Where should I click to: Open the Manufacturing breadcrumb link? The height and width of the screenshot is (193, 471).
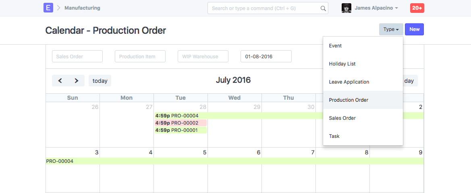(82, 8)
